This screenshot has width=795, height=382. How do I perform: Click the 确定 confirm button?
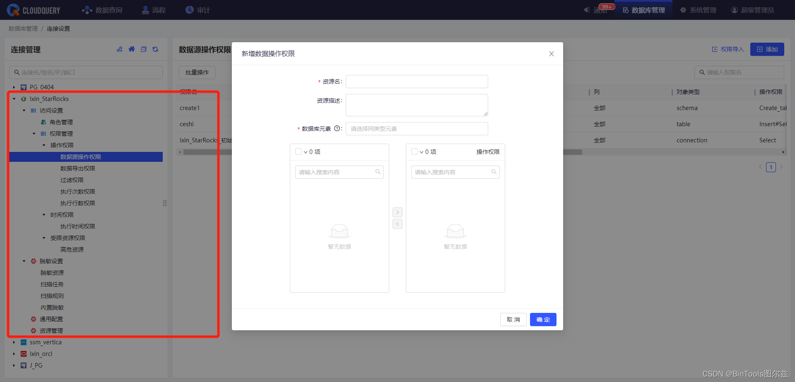[543, 319]
